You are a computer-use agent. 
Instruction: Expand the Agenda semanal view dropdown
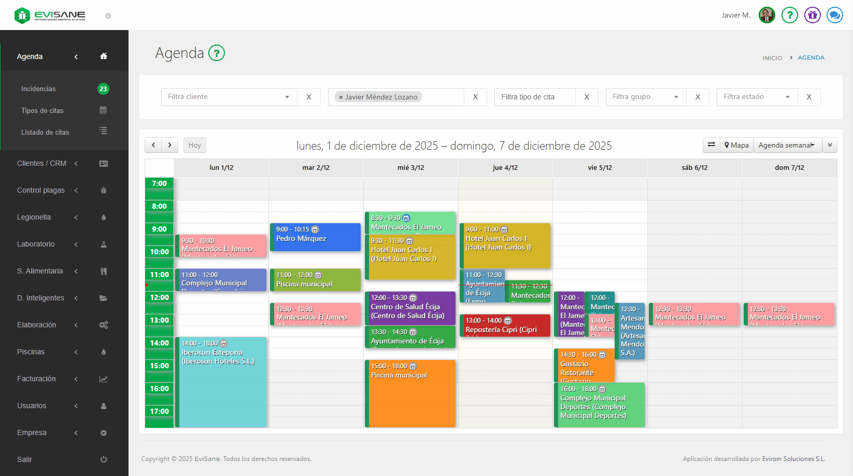[787, 145]
